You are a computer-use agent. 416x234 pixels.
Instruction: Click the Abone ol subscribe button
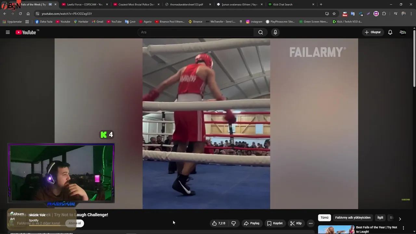74,223
